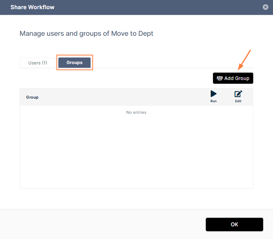
Task: Click the Run play triangle icon
Action: [x=214, y=94]
